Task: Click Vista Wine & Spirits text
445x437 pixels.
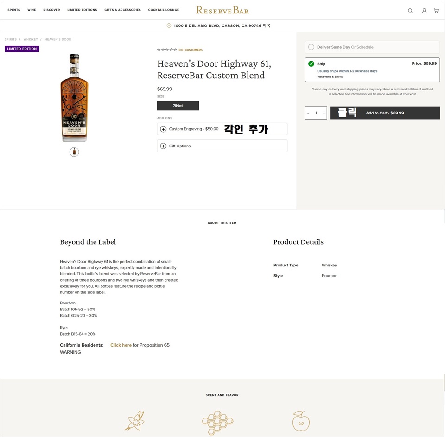Action: coord(330,77)
